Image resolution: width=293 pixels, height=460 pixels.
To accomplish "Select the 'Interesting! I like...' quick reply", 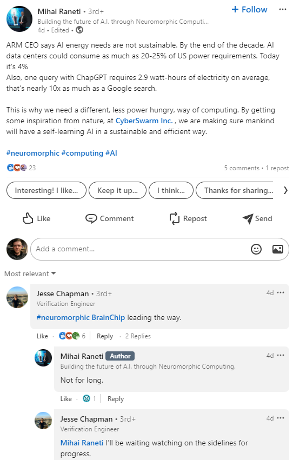I will tap(46, 190).
